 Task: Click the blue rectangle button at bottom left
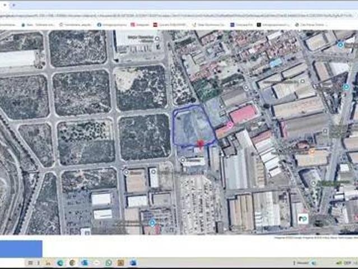(x=21, y=249)
